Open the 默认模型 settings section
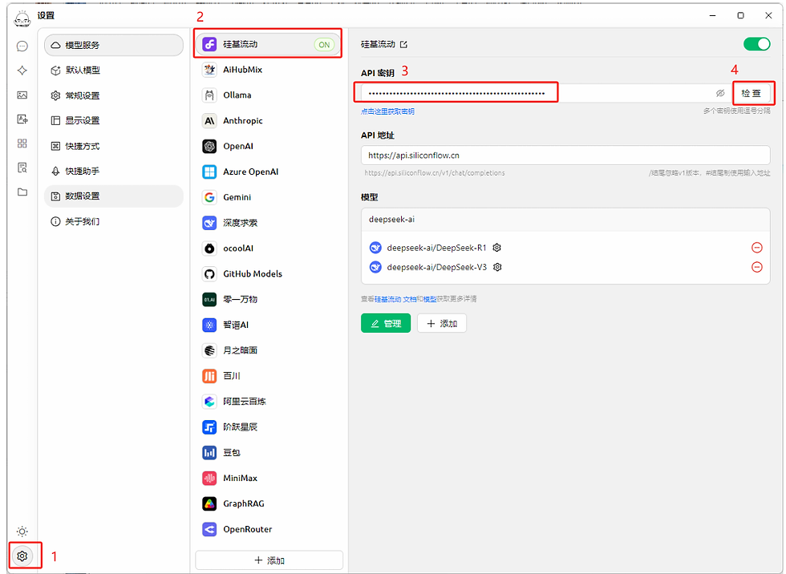The width and height of the screenshot is (786, 574). (114, 70)
